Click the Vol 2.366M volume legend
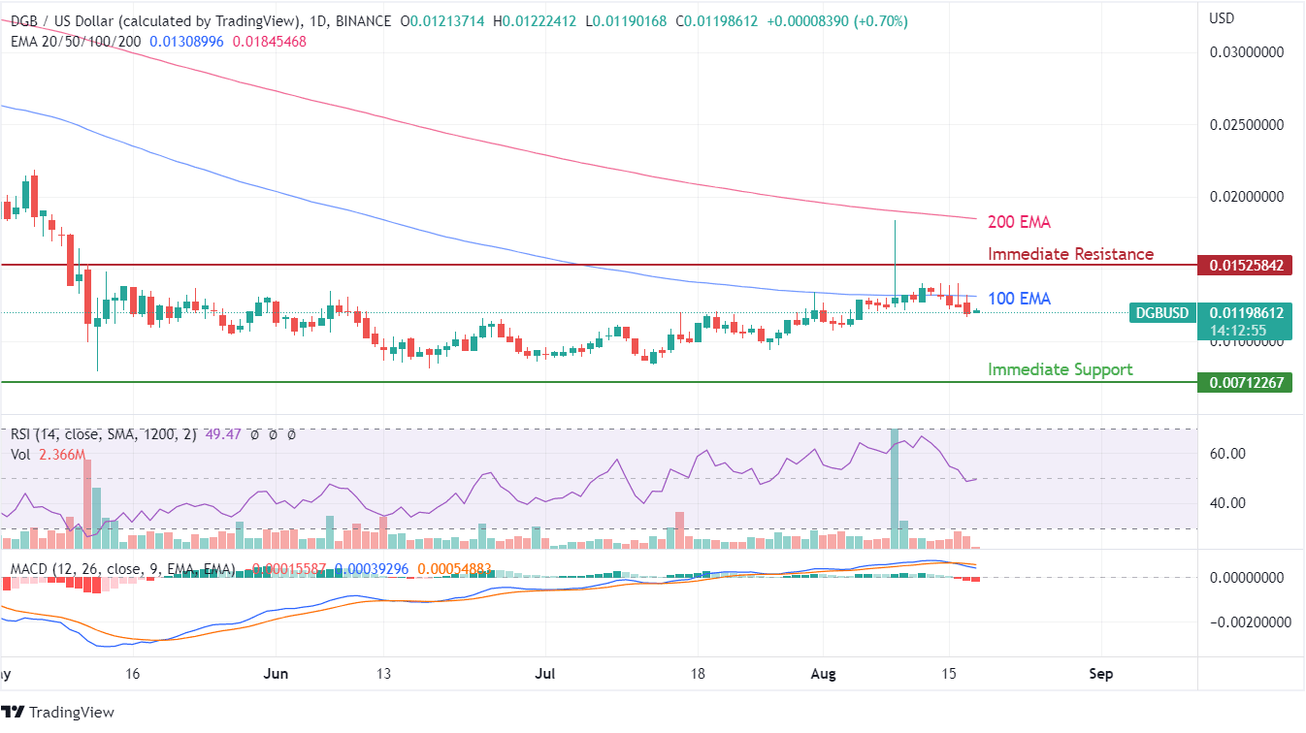 (x=48, y=455)
